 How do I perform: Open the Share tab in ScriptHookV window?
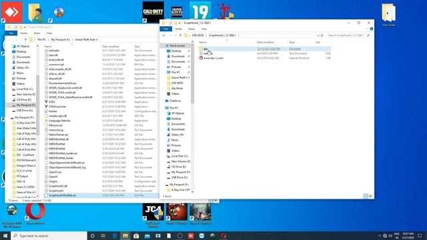click(191, 29)
